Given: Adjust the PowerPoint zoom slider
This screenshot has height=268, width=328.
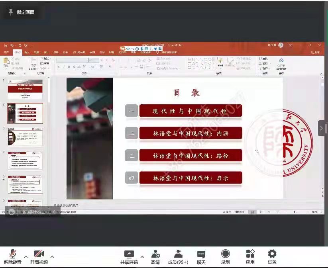Looking at the screenshot, I should 295,212.
